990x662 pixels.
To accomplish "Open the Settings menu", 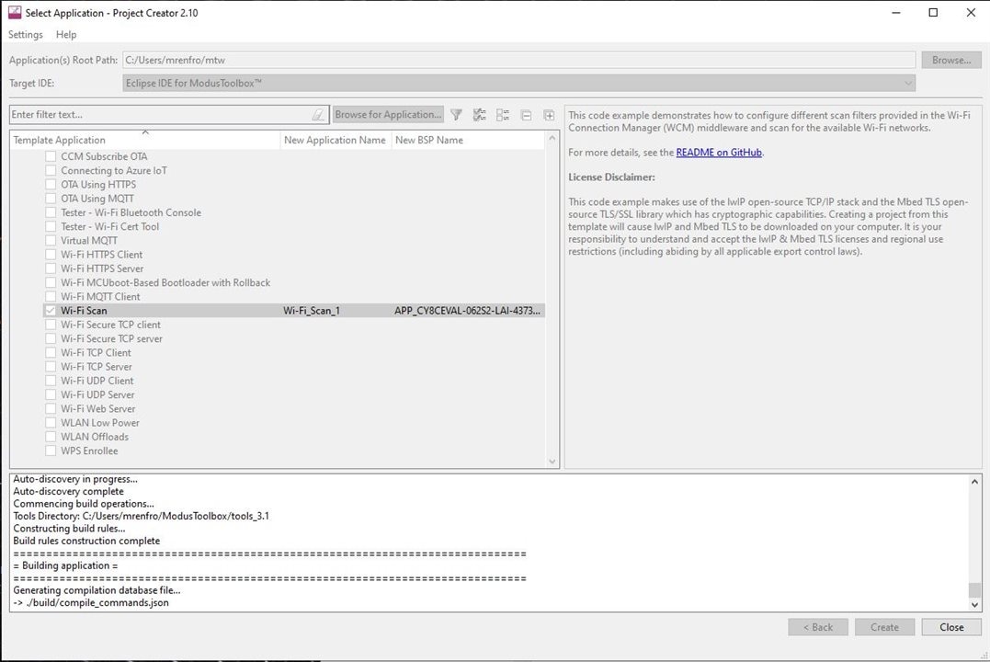I will [25, 34].
